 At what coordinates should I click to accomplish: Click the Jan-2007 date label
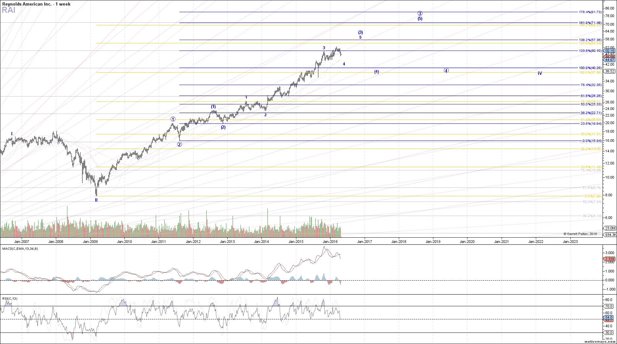tap(22, 242)
